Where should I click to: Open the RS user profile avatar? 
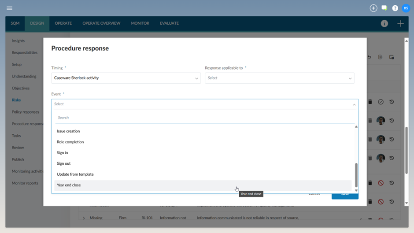pos(406,8)
